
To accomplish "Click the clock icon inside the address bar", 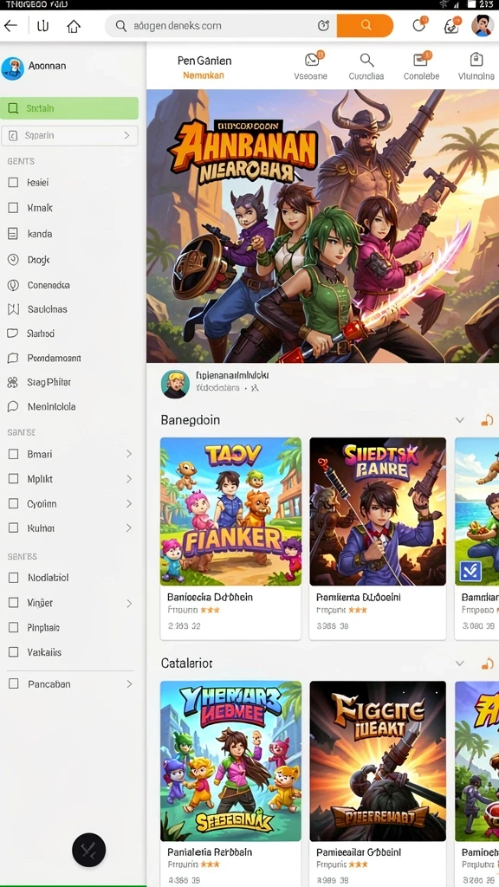I will (x=323, y=25).
